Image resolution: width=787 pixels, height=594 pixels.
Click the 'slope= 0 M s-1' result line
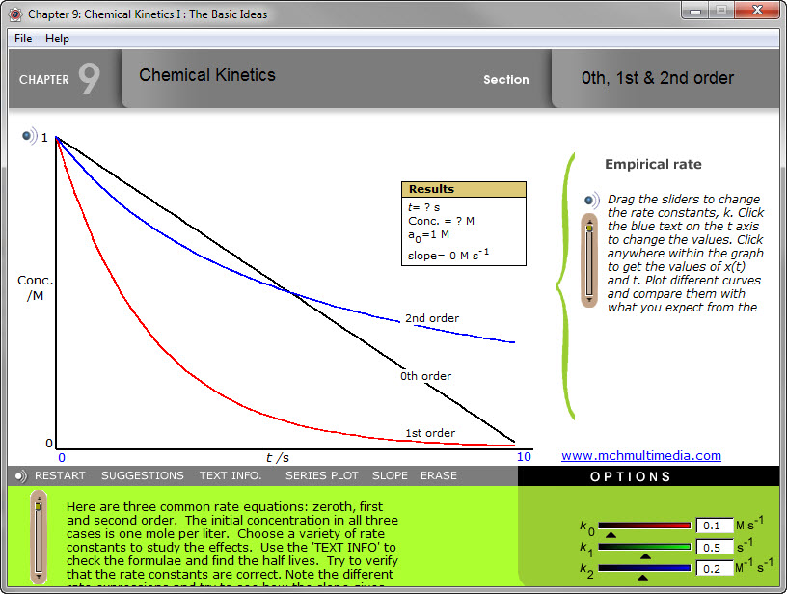448,255
